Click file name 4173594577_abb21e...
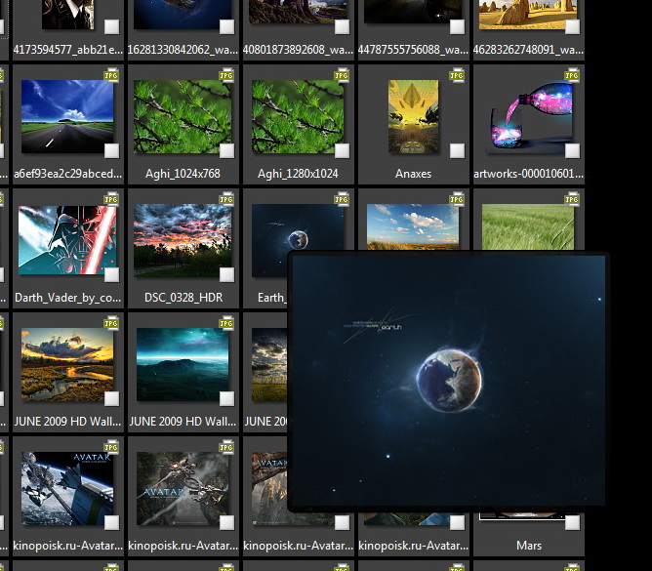652x571 pixels. 67,50
